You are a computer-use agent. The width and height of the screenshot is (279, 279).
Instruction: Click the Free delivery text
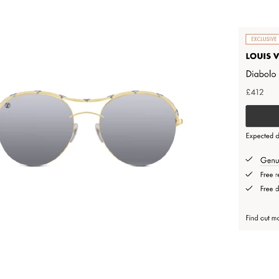(x=270, y=189)
